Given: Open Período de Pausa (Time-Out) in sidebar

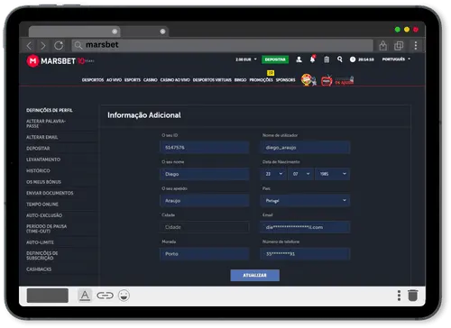Looking at the screenshot, I should [x=46, y=229].
